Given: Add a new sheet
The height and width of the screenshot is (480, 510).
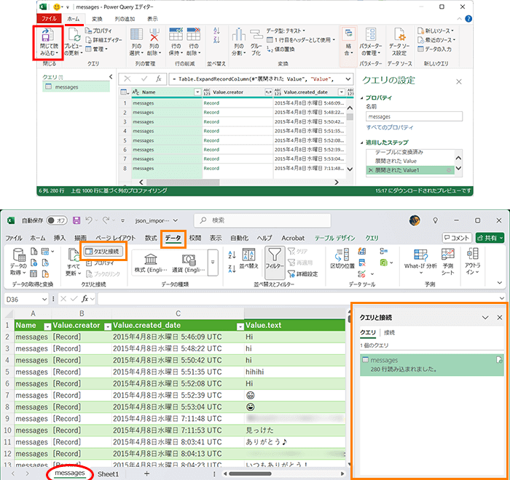Looking at the screenshot, I should [146, 473].
